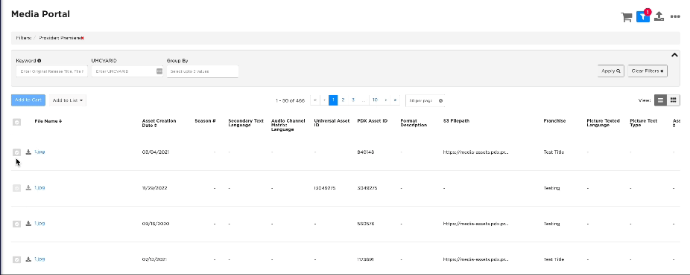The image size is (690, 275).
Task: Go to page 3 of results
Action: click(353, 100)
